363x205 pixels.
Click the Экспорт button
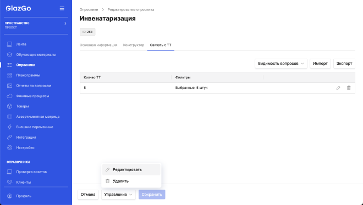[x=344, y=64]
